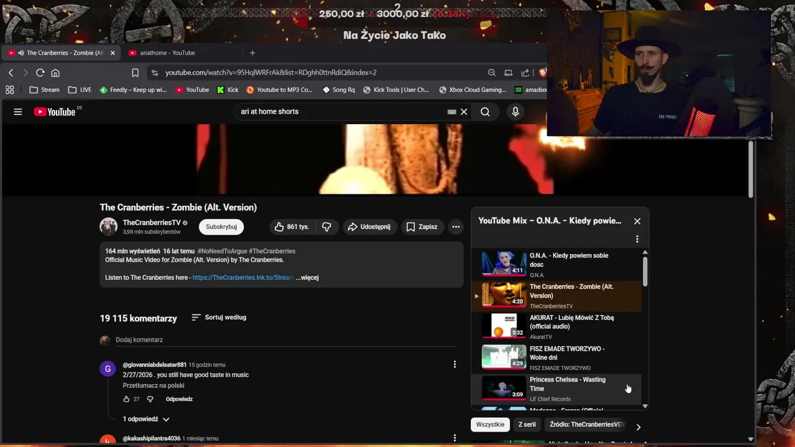
Task: Switch to The Cranberries - Zombie browser tab
Action: (x=60, y=53)
